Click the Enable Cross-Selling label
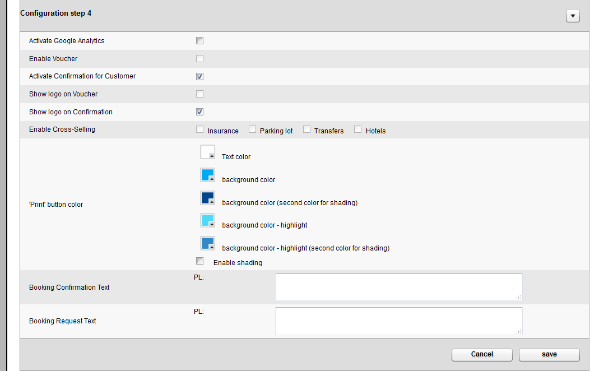Viewport: 590px width, 371px height. click(62, 129)
